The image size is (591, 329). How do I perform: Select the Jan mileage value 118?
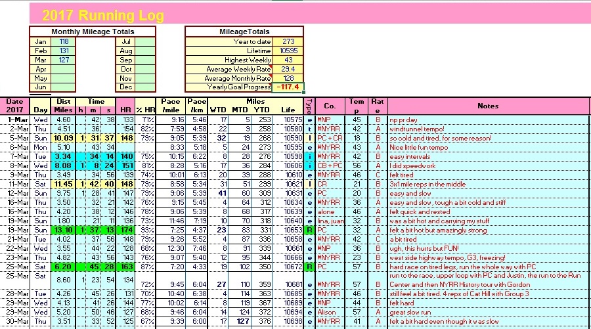[64, 41]
